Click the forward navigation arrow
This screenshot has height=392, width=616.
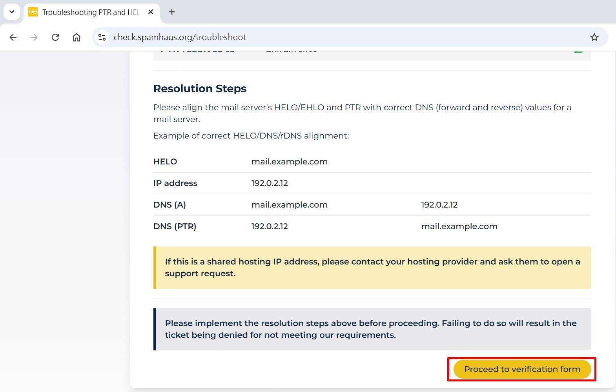(x=34, y=37)
